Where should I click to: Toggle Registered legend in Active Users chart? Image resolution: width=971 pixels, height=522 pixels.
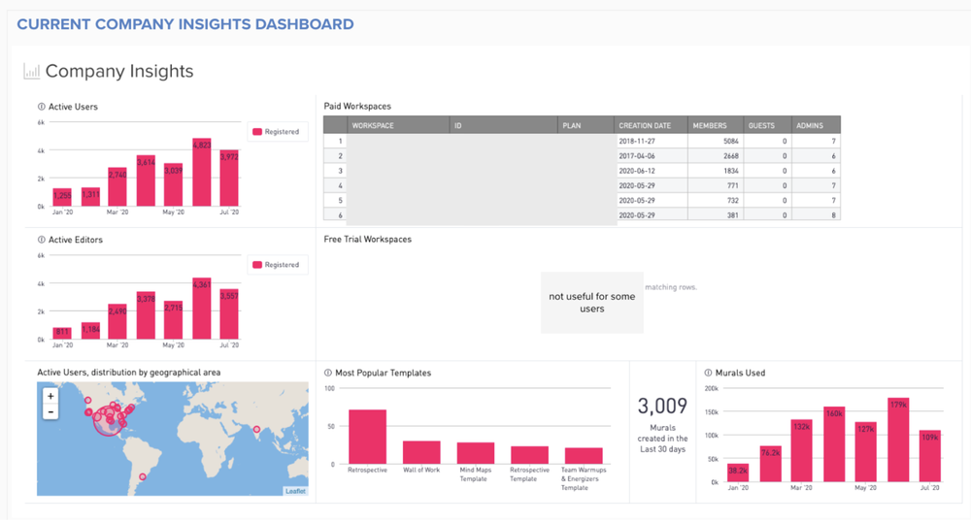(x=276, y=132)
